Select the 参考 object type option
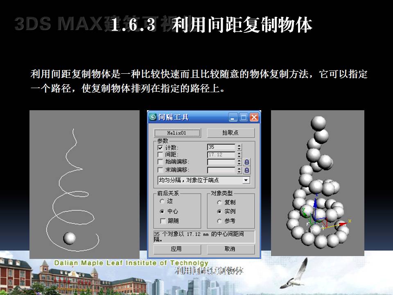 coord(219,221)
